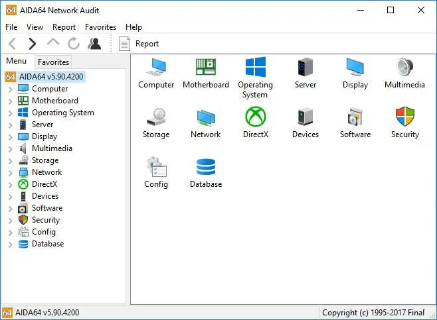Open the Help menu
This screenshot has width=437, height=320.
(133, 27)
